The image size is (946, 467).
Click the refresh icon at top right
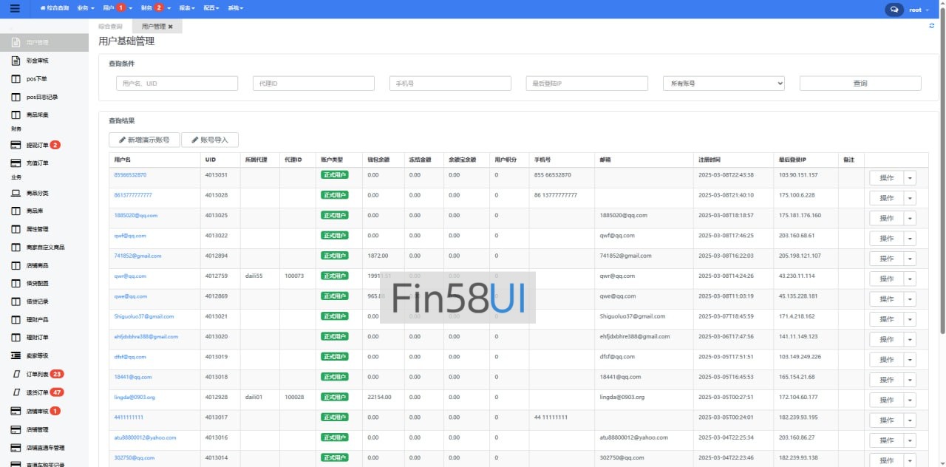point(931,26)
